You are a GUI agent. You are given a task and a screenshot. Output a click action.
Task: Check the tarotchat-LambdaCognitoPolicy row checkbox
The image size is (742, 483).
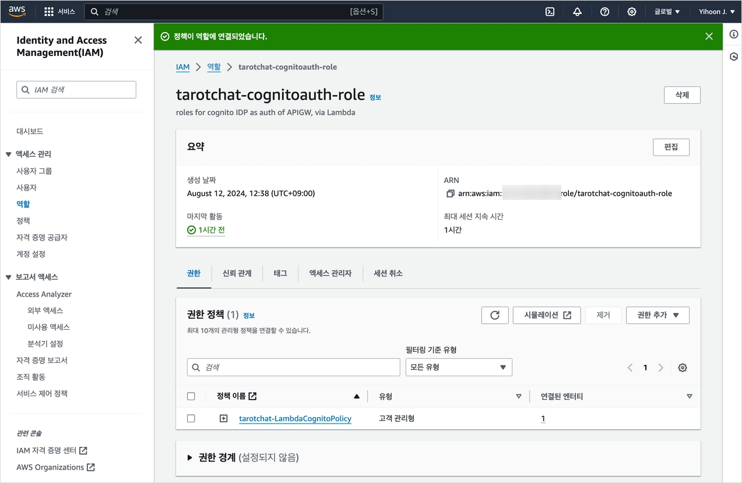point(191,418)
